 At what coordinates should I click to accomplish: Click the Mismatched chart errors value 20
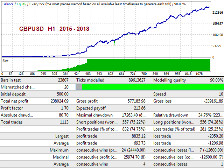[x=66, y=87]
